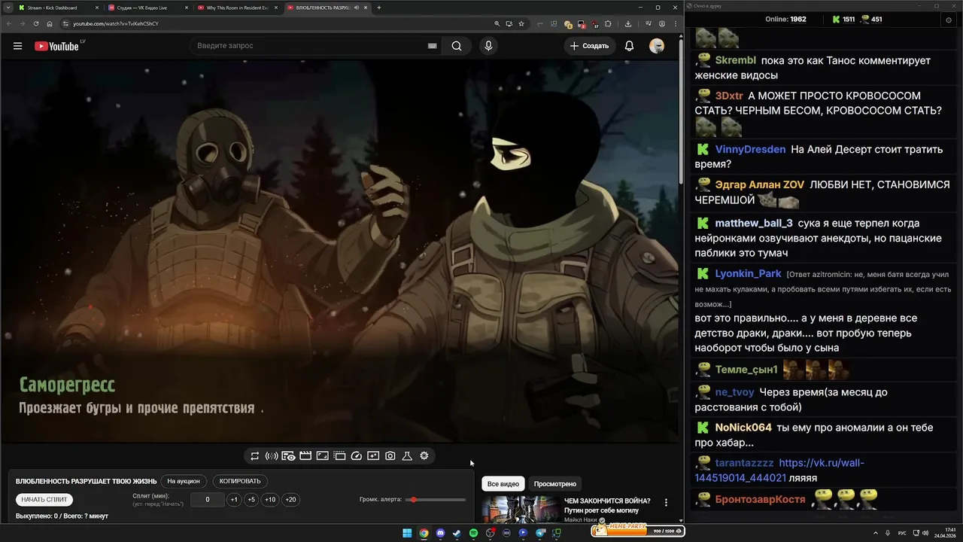Open the eye playlist icon in toolbar
Viewport: 963px width, 542px height.
[x=288, y=455]
